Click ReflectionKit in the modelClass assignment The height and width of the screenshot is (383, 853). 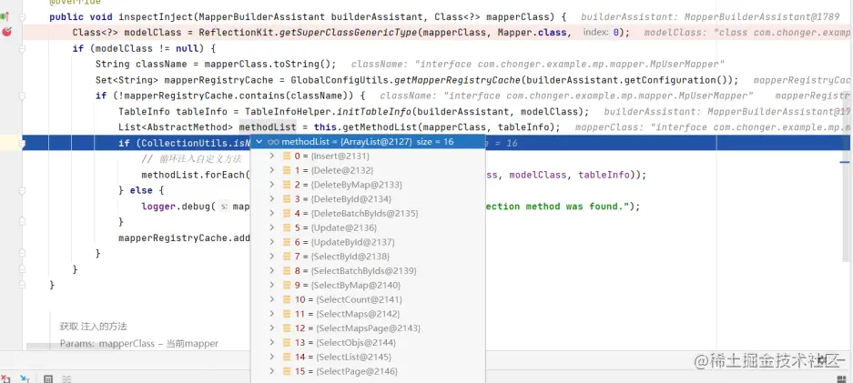coord(236,33)
